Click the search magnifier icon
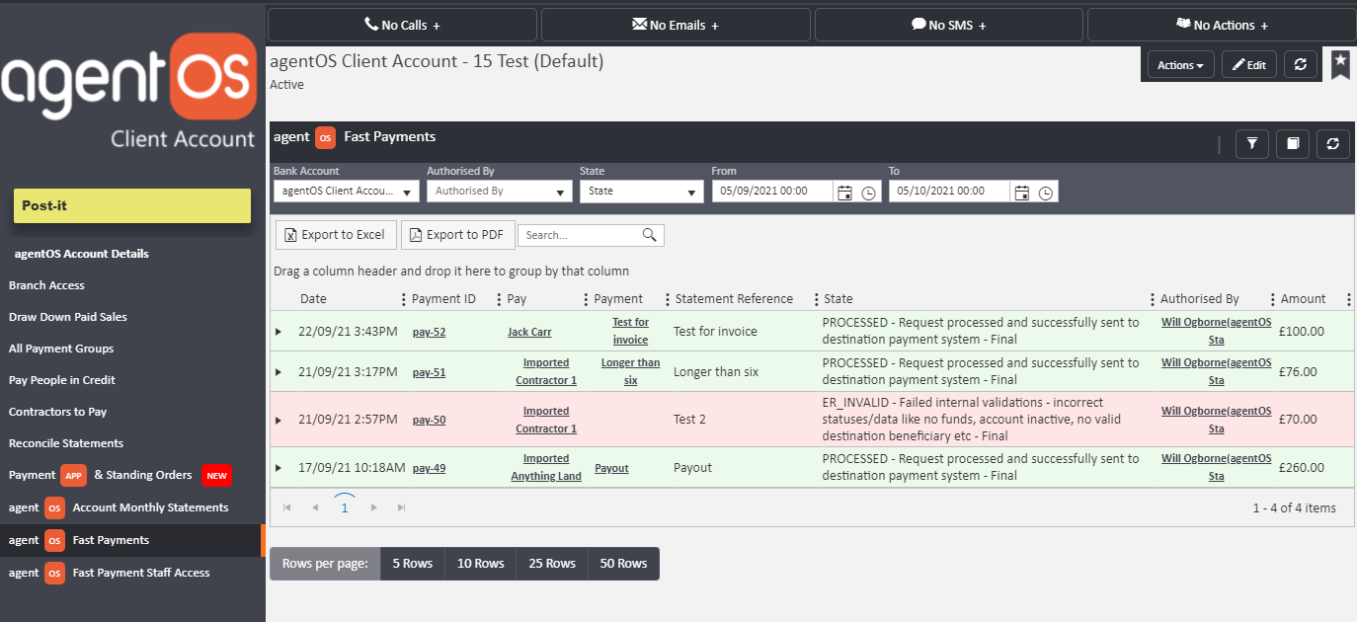The height and width of the screenshot is (622, 1357). click(649, 235)
